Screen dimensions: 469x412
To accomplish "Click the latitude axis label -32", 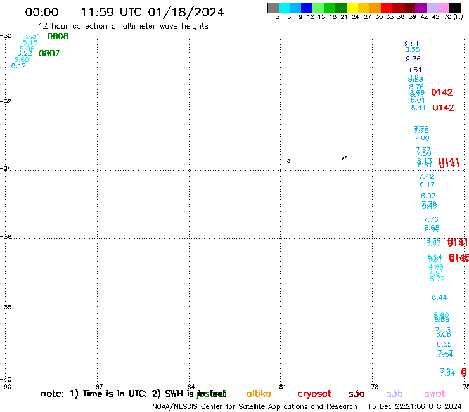I will [x=6, y=101].
